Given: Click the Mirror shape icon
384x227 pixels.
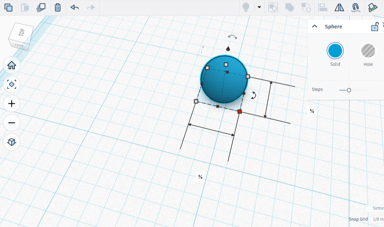Looking at the screenshot, I should coord(339,7).
